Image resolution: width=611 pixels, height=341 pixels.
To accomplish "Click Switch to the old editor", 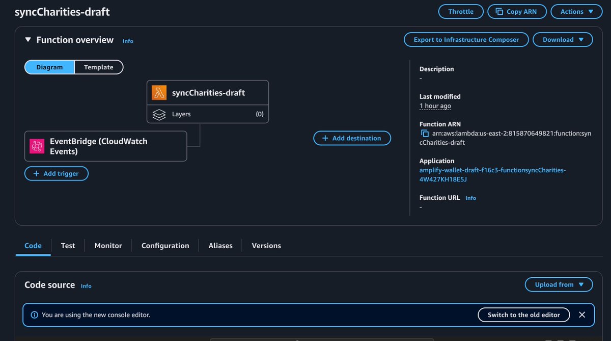I will tap(523, 315).
